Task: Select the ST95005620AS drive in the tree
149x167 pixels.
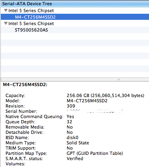Action: [x=31, y=30]
